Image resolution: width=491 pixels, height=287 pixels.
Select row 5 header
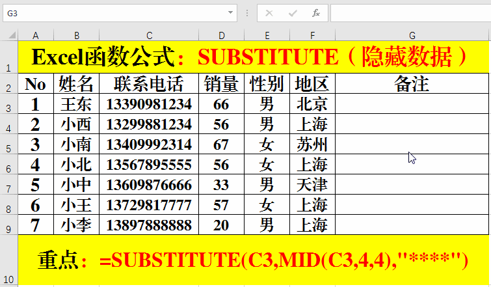(8, 144)
